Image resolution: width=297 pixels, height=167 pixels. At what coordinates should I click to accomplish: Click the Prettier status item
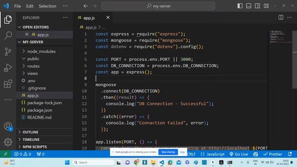click(273, 154)
